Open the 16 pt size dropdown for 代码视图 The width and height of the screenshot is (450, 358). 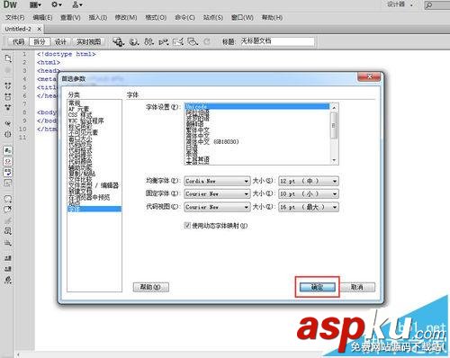pyautogui.click(x=309, y=207)
